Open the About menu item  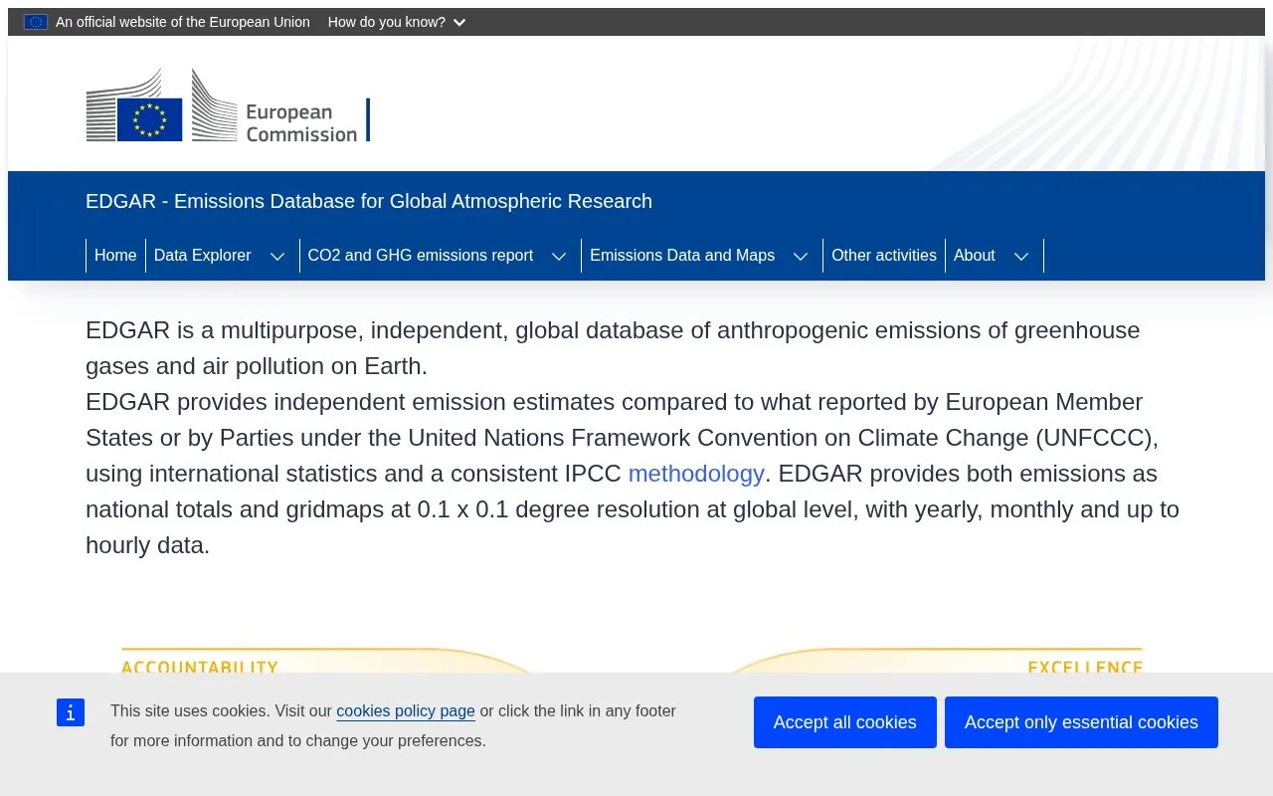click(x=975, y=256)
